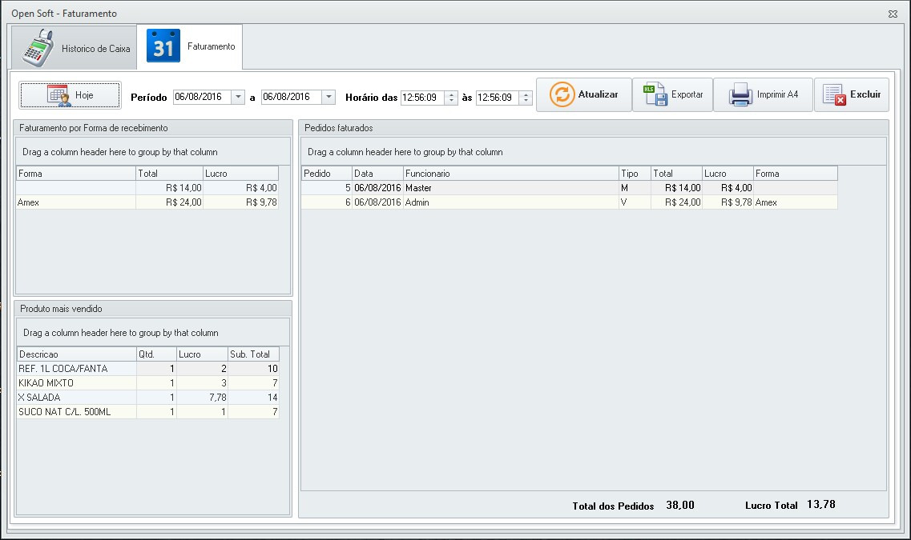Click the start time input field
This screenshot has height=540, width=911.
pos(421,97)
